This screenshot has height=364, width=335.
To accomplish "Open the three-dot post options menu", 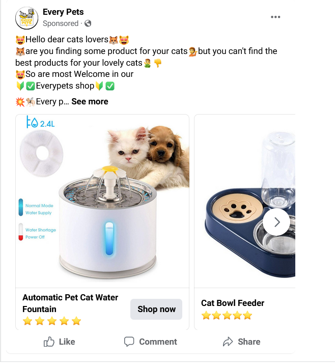I will (275, 17).
